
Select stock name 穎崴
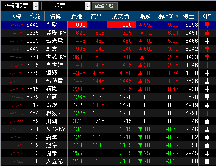[x=52, y=89]
